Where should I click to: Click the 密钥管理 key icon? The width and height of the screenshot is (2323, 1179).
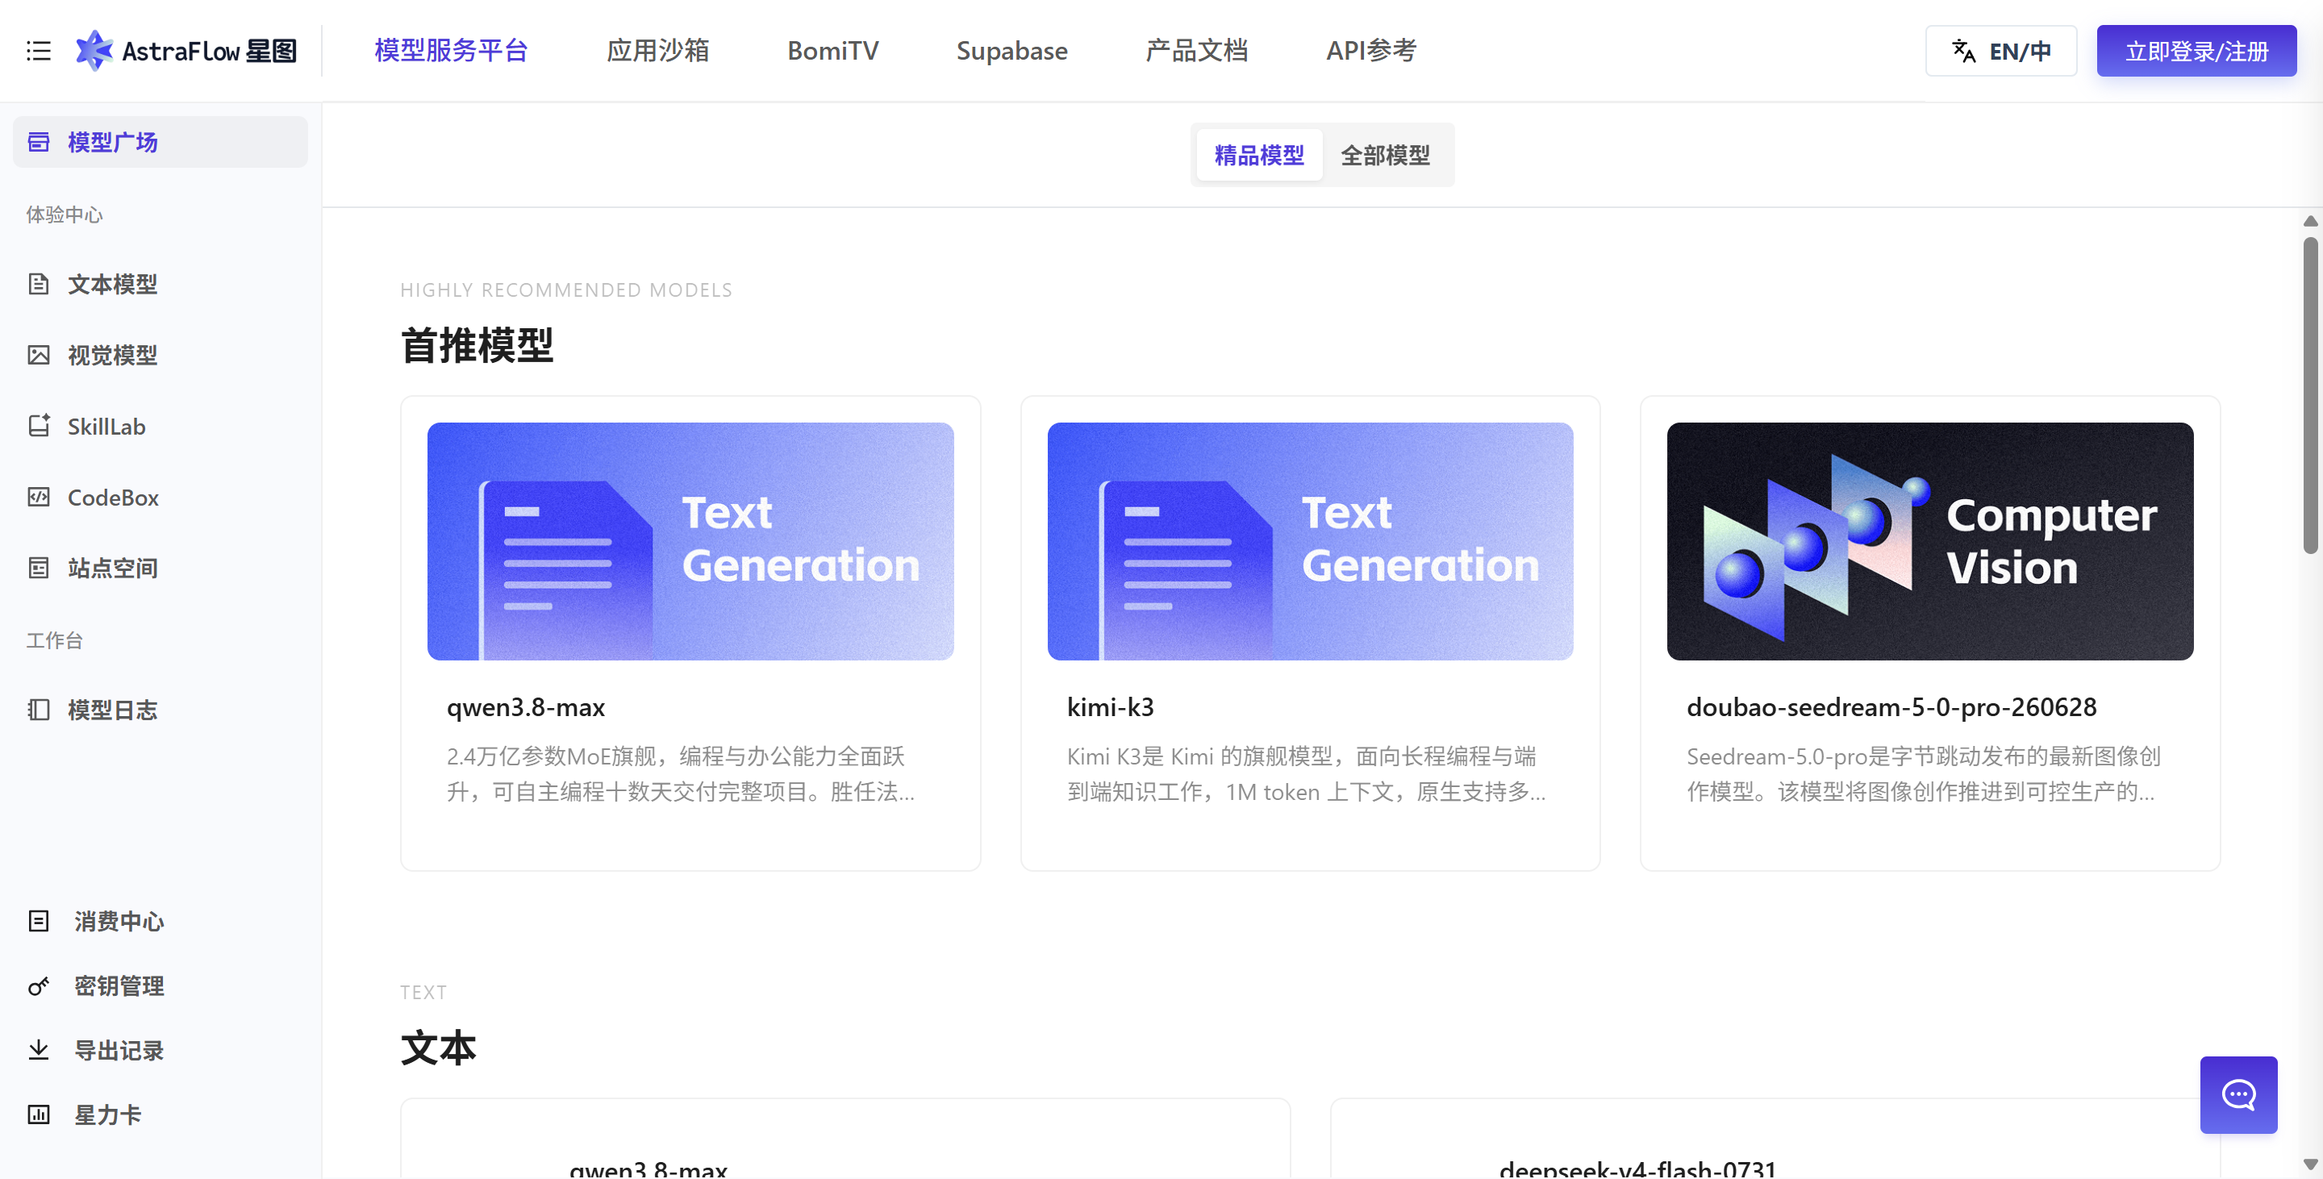tap(39, 985)
